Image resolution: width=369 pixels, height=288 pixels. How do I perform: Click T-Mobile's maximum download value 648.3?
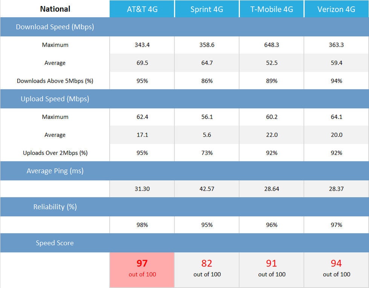click(271, 45)
